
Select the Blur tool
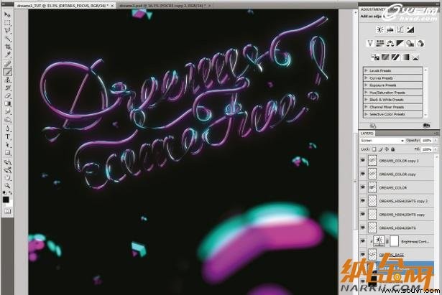[8, 112]
